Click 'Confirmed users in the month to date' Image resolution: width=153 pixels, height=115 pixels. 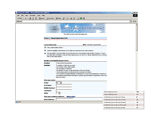123,105
